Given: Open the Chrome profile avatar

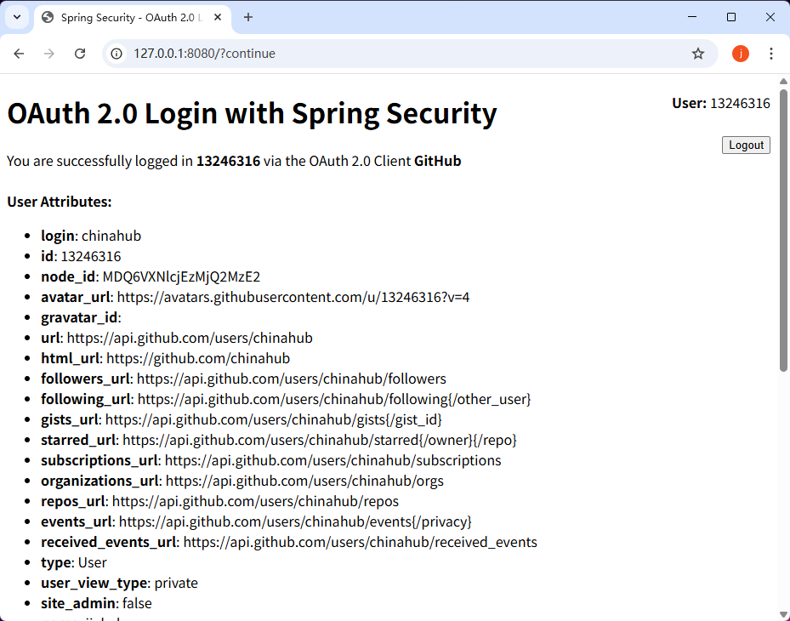Looking at the screenshot, I should [741, 54].
